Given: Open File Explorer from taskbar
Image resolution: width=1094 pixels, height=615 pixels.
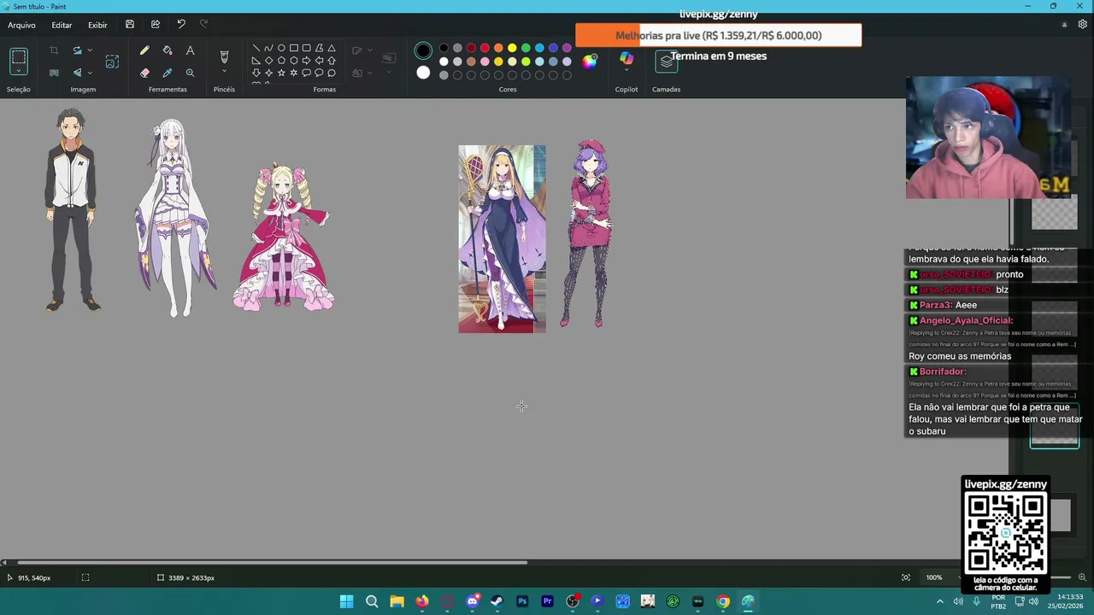Looking at the screenshot, I should click(x=397, y=601).
